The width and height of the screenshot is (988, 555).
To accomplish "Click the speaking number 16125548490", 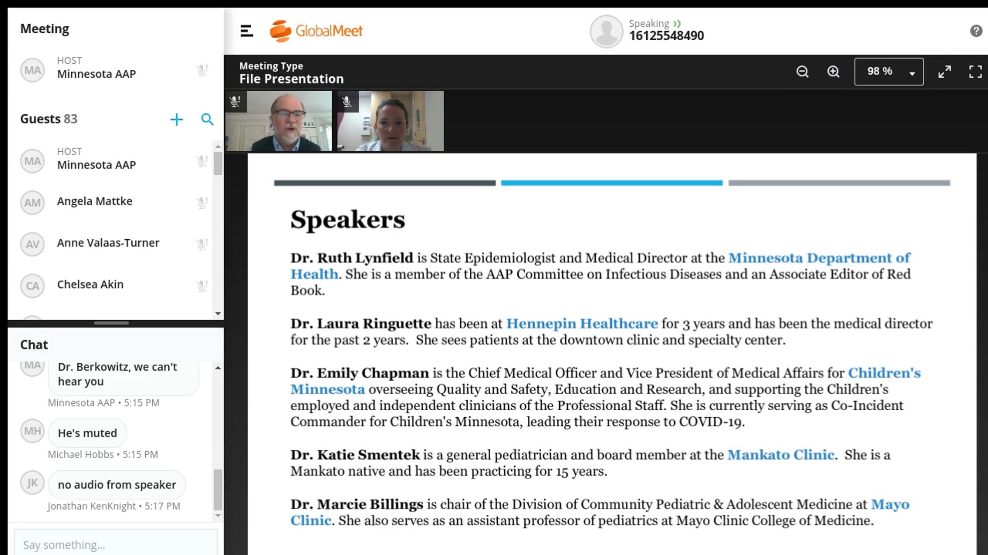I will (x=666, y=36).
